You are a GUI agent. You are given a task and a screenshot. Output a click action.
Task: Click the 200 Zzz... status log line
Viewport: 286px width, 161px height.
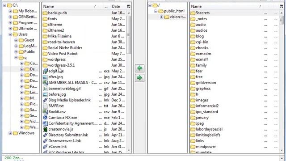(14, 158)
